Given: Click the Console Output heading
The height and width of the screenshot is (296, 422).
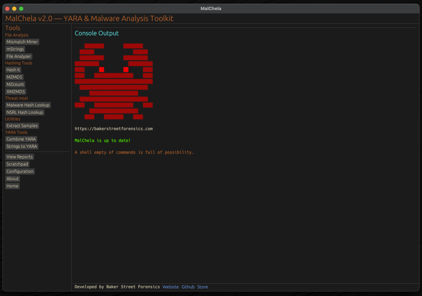Looking at the screenshot, I should click(x=96, y=33).
